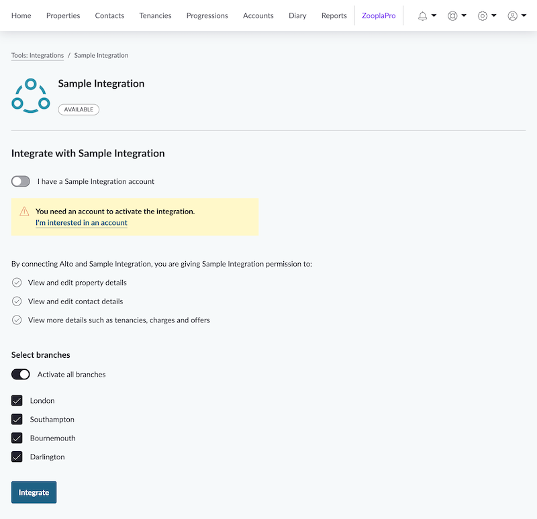Go to the Tenancies menu item
This screenshot has width=537, height=519.
click(x=155, y=15)
